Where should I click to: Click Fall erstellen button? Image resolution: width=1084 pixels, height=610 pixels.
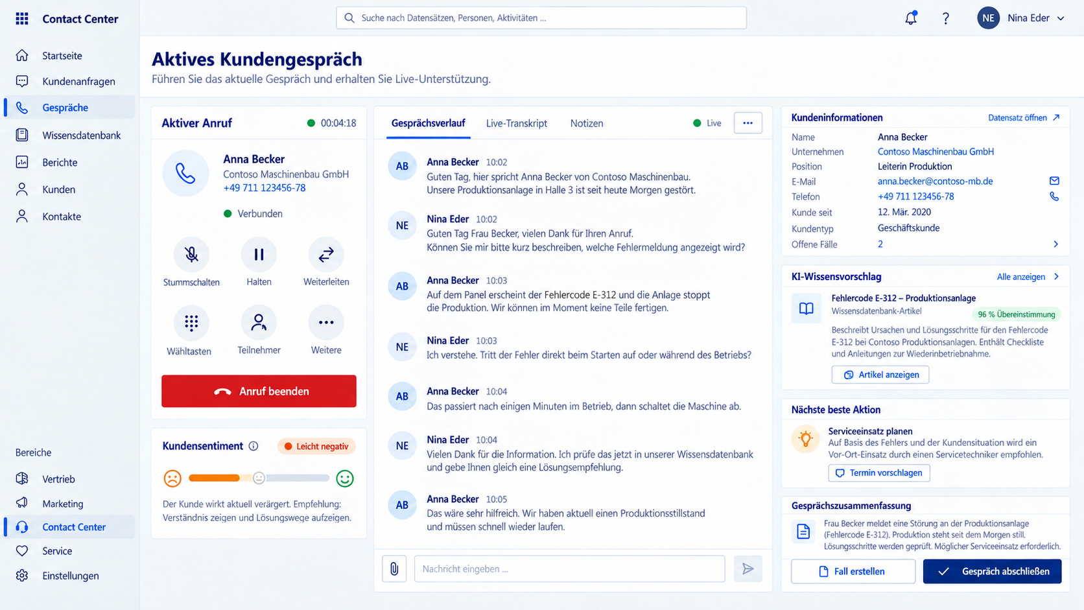click(x=853, y=572)
